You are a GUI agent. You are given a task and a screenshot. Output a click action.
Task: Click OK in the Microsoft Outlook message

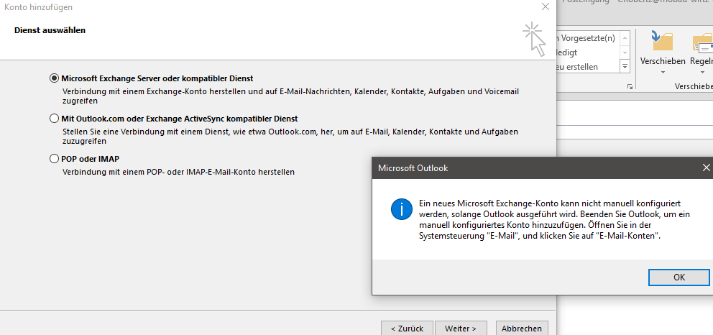[679, 277]
